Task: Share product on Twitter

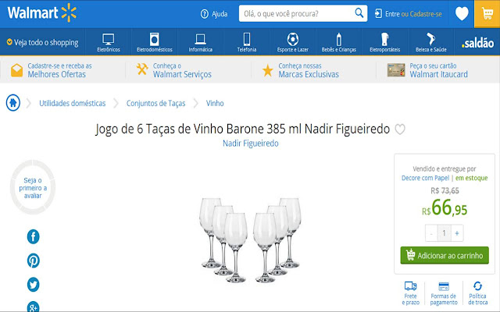Action: (33, 284)
